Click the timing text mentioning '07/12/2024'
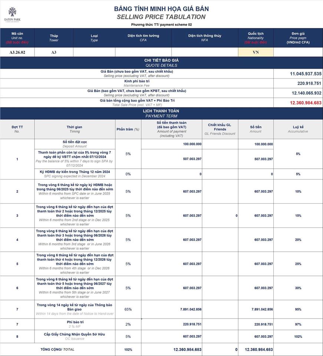323x356 pixels. tap(75, 159)
